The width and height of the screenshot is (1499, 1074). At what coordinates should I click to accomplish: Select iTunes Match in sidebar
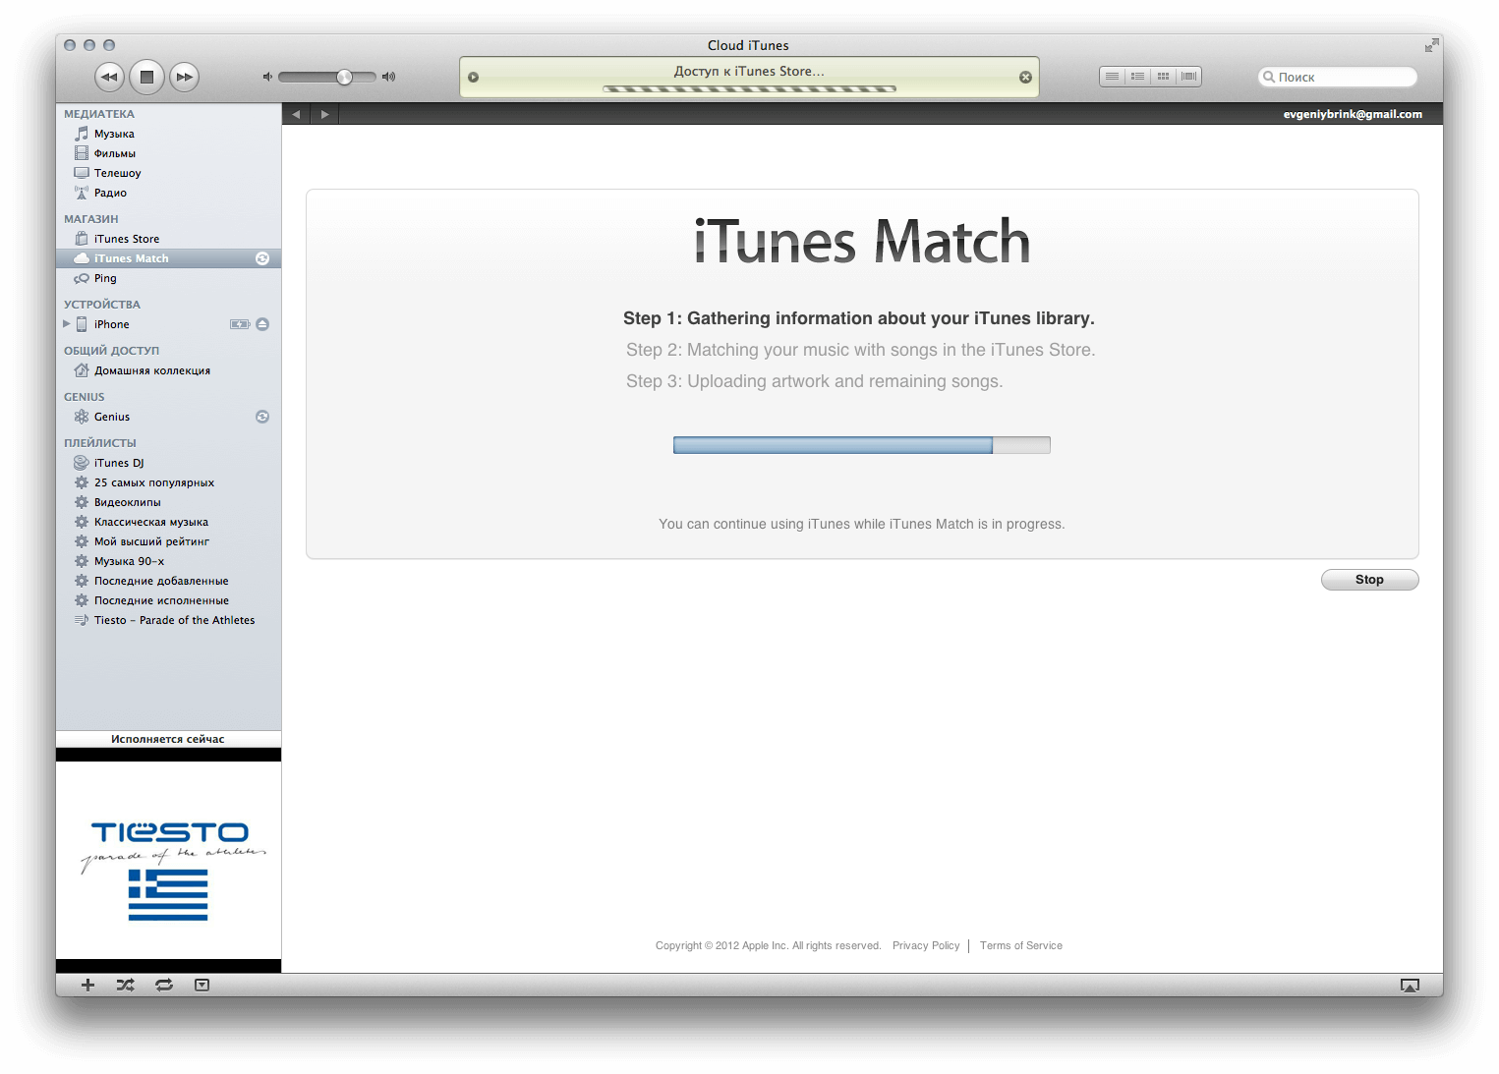[x=168, y=258]
